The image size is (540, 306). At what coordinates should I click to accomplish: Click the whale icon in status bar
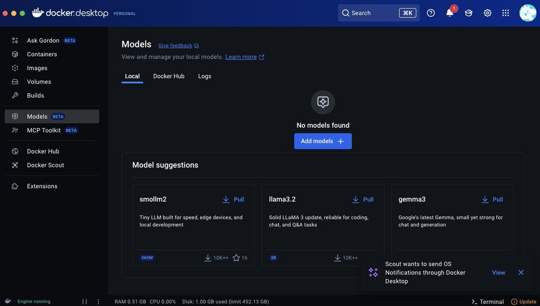point(8,301)
